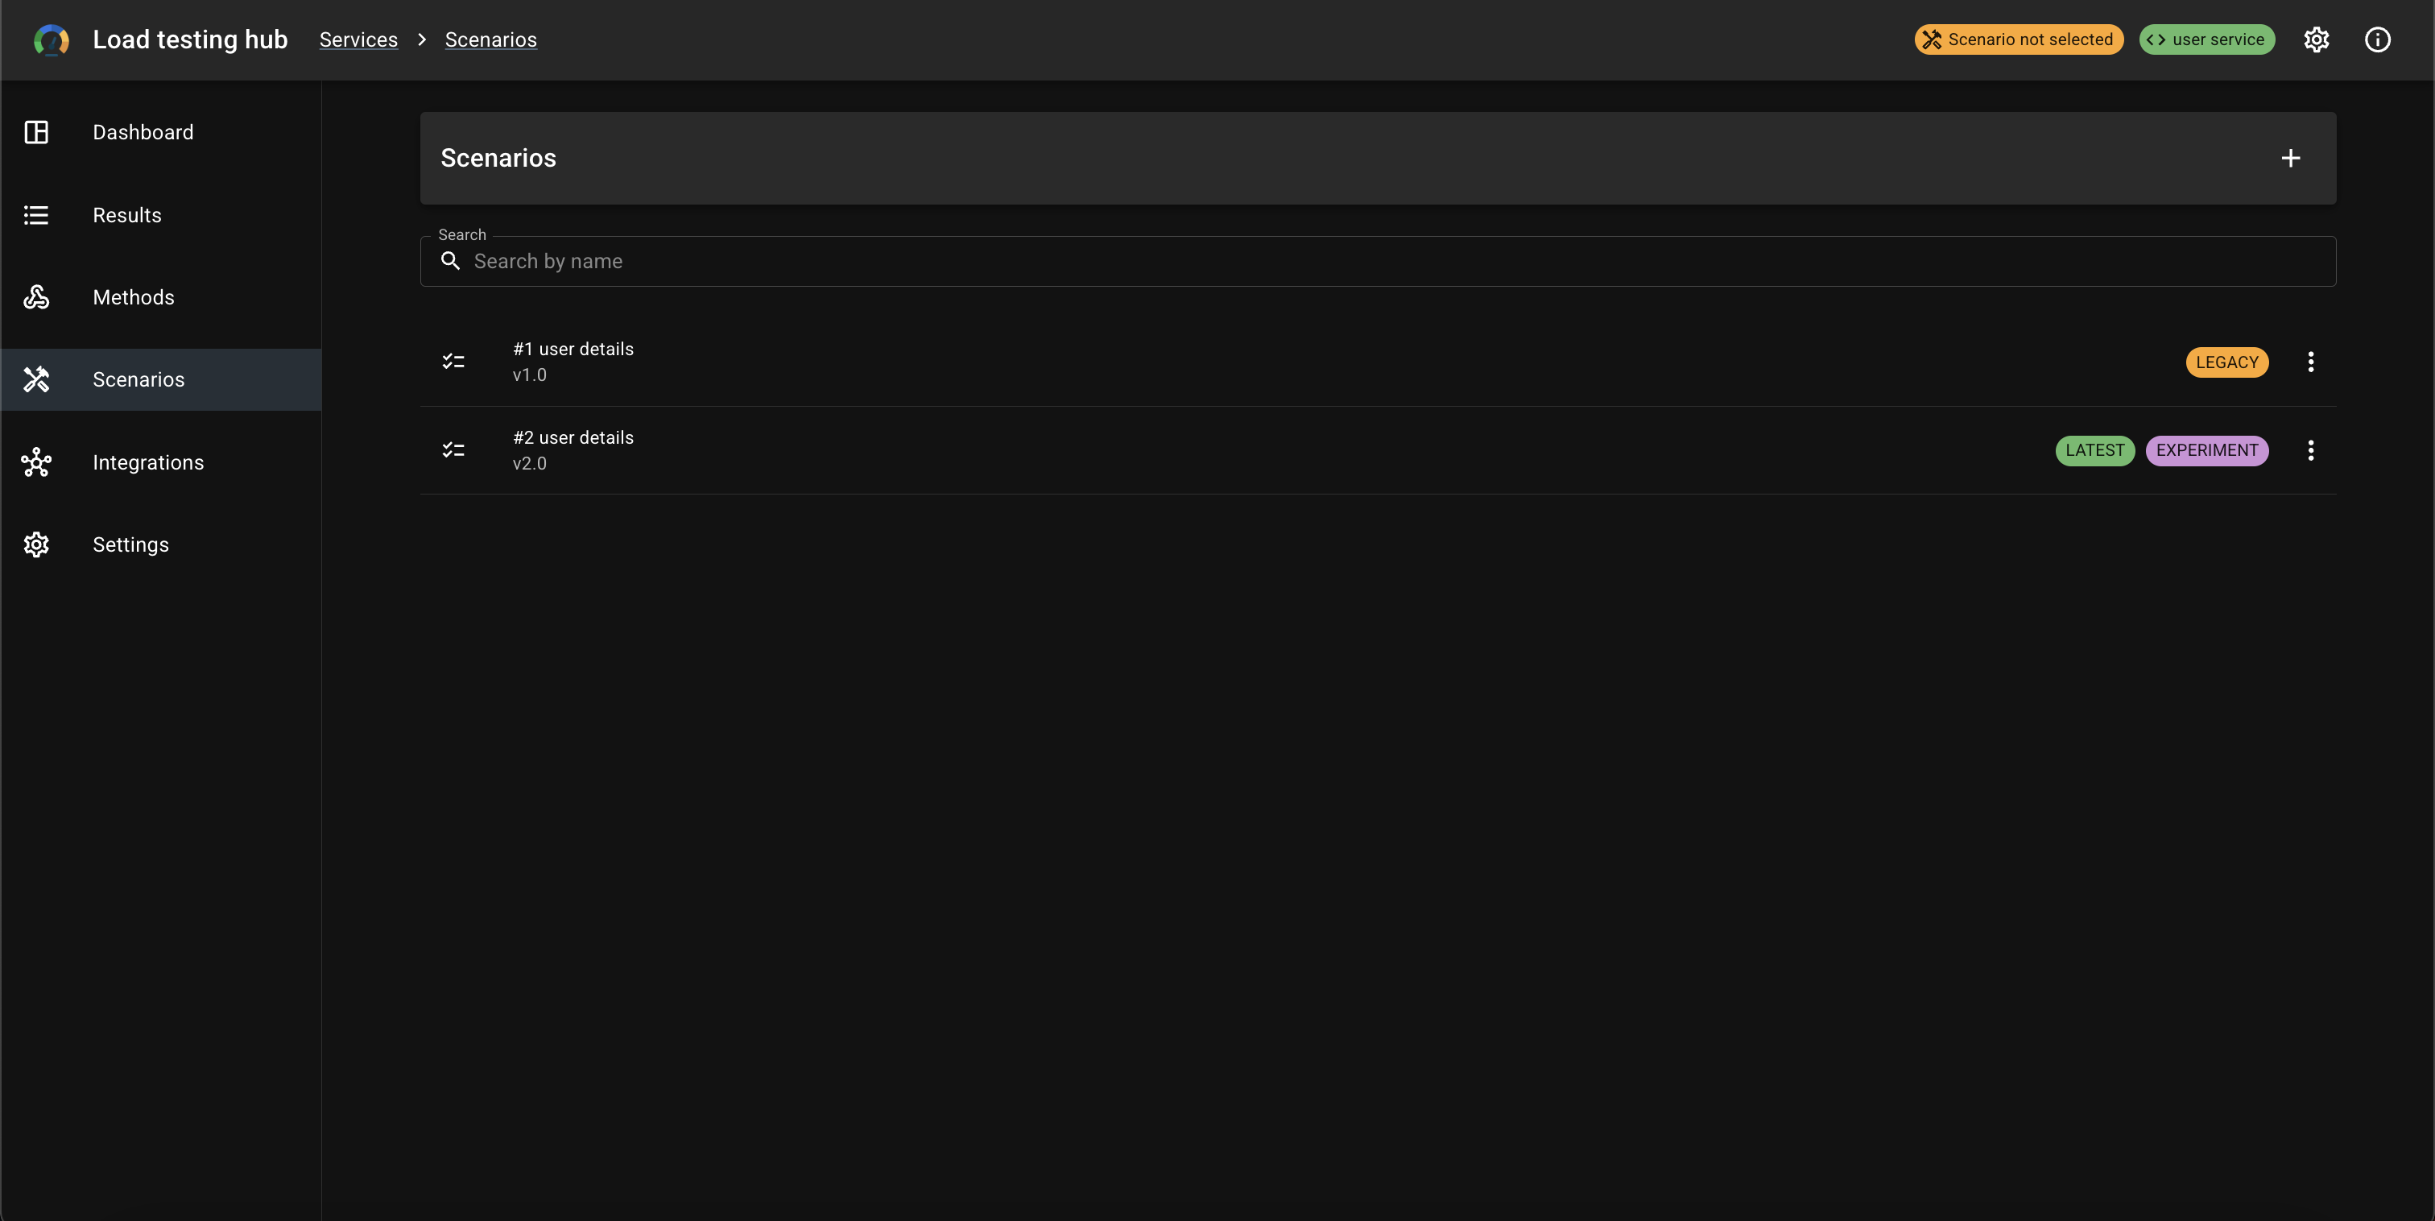Follow the Services breadcrumb link

click(x=358, y=39)
